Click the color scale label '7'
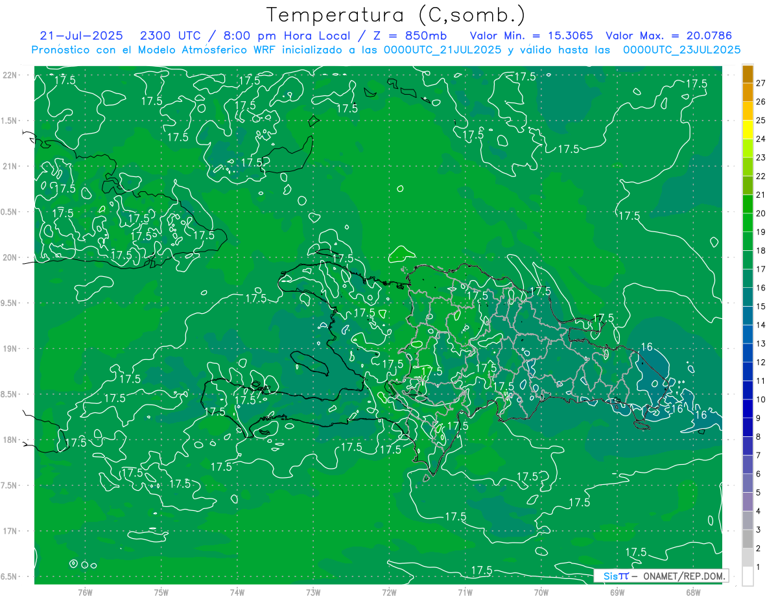Viewport: 778px width, 601px height. point(758,456)
